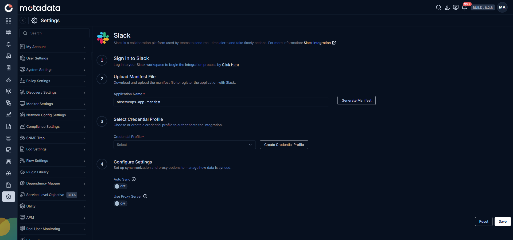The image size is (513, 240).
Task: Open notifications bell with 99+ badge
Action: pos(464,7)
